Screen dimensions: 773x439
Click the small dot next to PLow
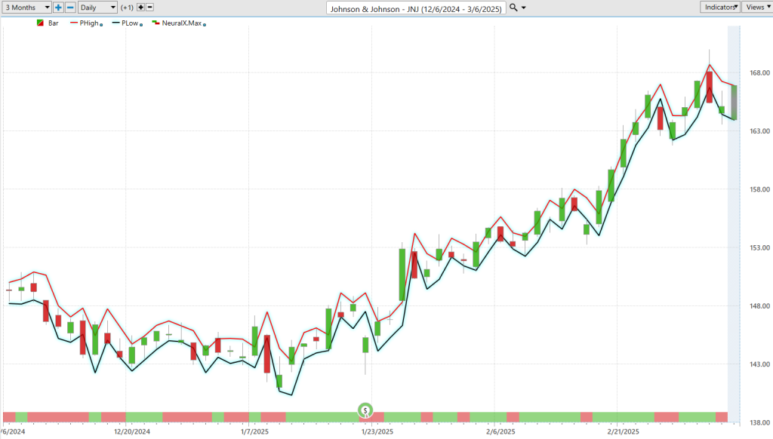click(x=141, y=25)
